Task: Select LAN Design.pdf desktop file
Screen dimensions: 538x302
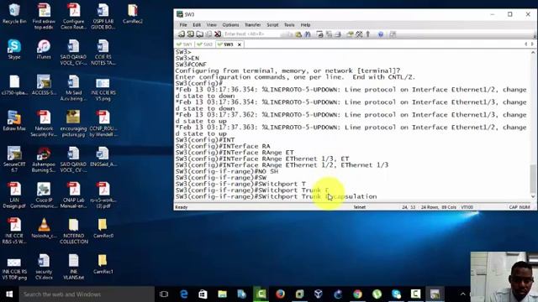Action: pos(14,195)
